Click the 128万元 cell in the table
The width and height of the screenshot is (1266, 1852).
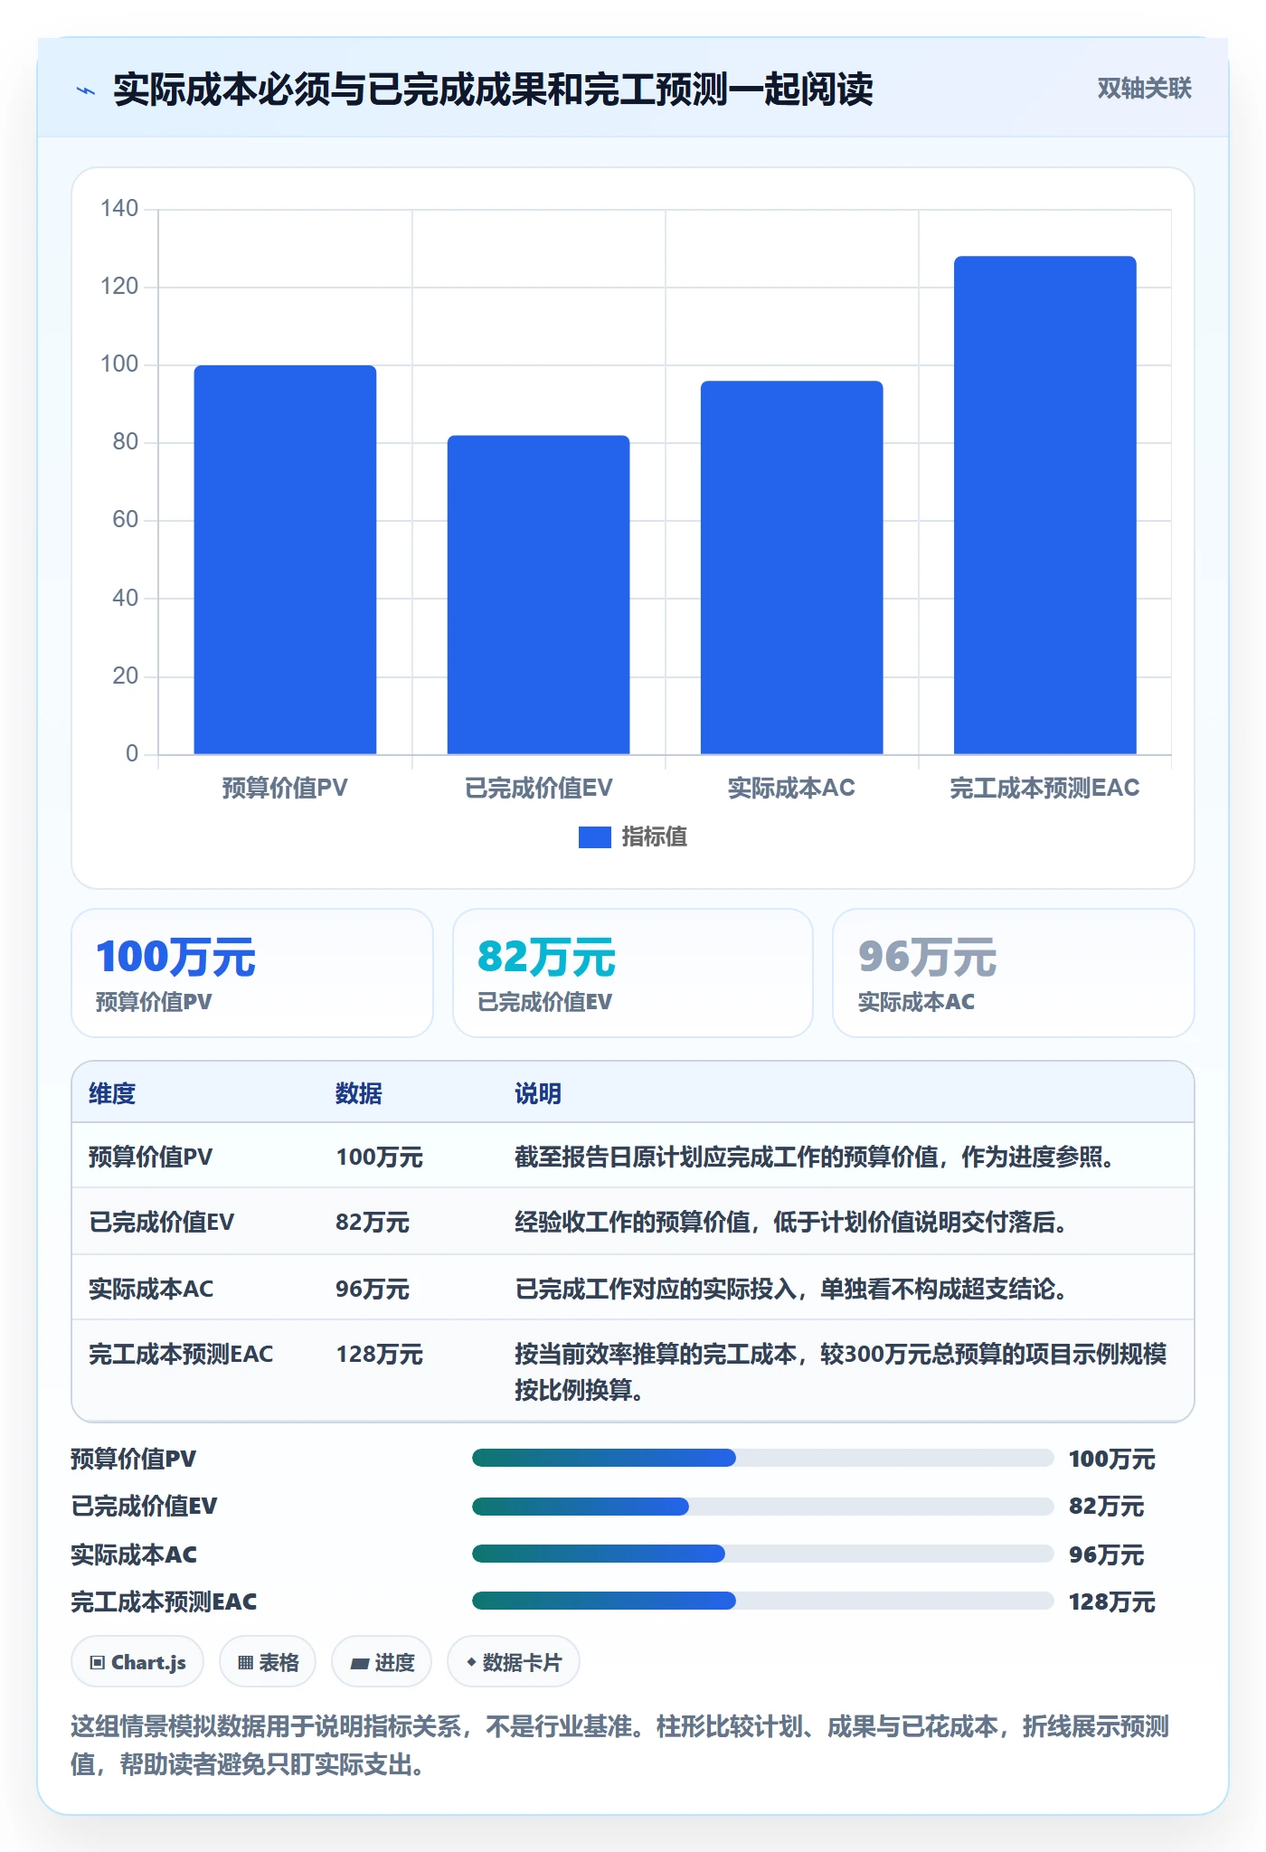tap(379, 1354)
